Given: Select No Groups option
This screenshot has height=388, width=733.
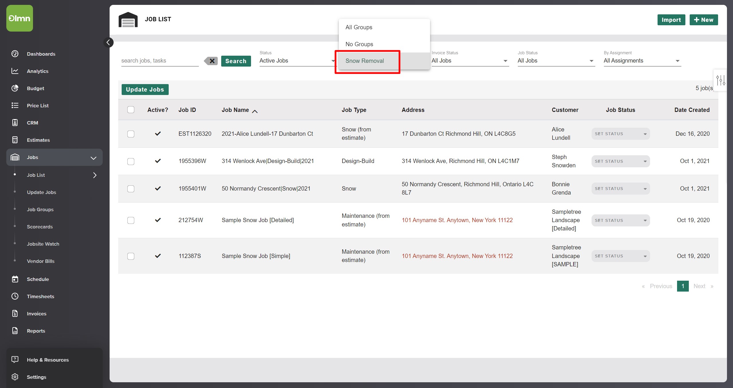Looking at the screenshot, I should [x=384, y=44].
